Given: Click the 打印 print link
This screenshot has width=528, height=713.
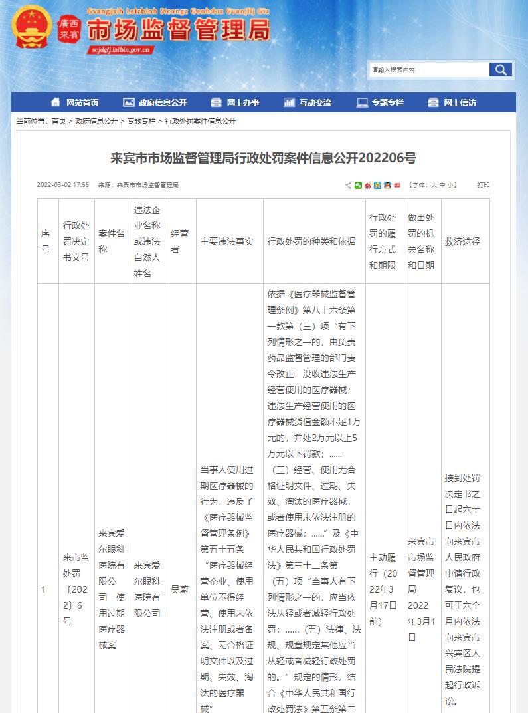Looking at the screenshot, I should point(483,185).
